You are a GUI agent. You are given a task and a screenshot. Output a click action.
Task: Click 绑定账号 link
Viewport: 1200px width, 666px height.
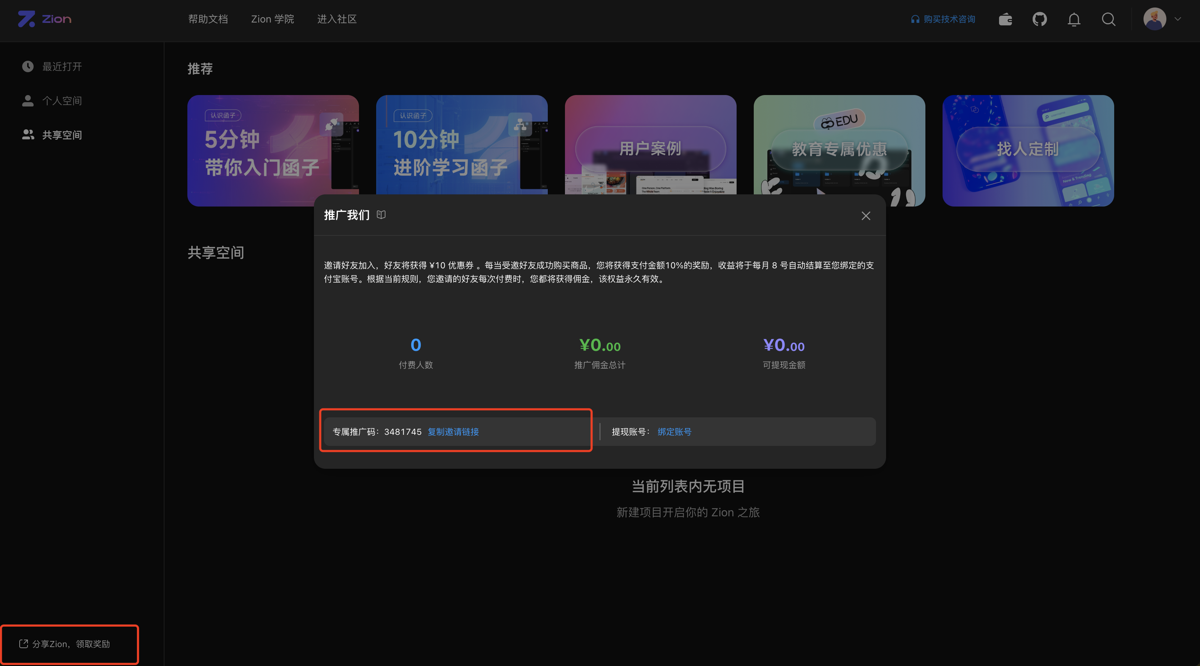674,432
